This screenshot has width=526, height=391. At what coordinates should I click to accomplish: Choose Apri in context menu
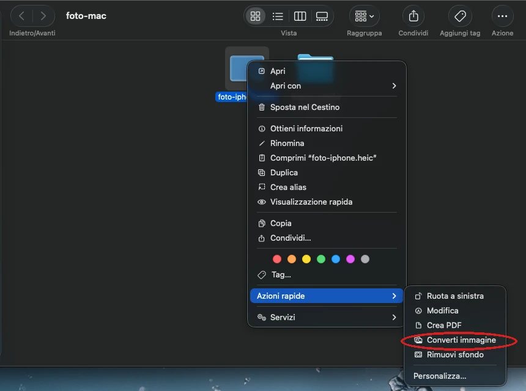point(327,71)
